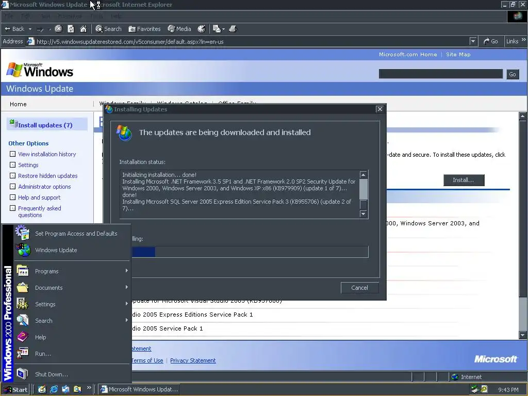Expand the address bar dropdown

pos(473,41)
